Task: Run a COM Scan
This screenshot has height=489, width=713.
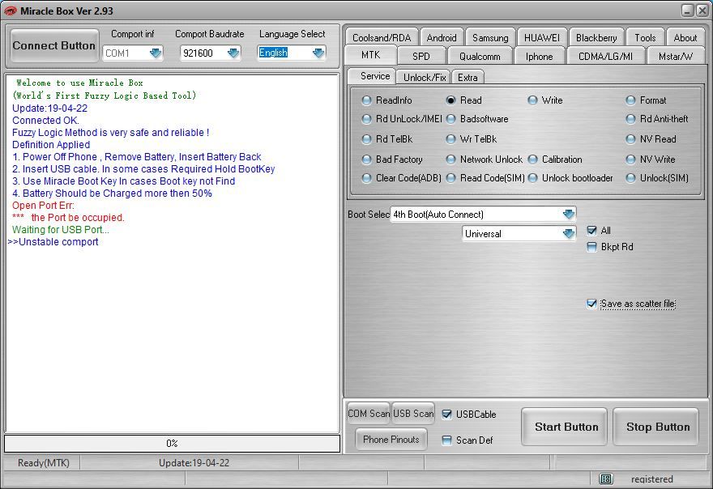Action: [x=369, y=414]
